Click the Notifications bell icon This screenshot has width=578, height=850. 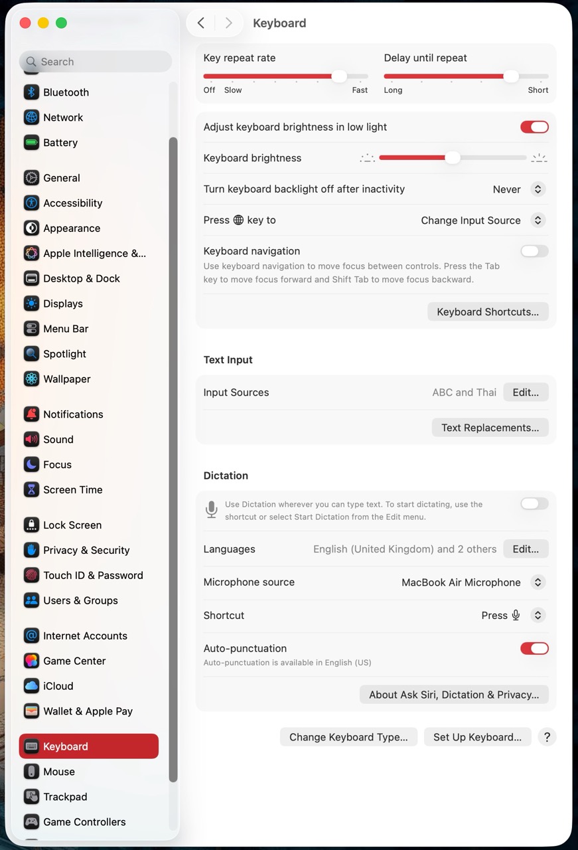(x=31, y=414)
